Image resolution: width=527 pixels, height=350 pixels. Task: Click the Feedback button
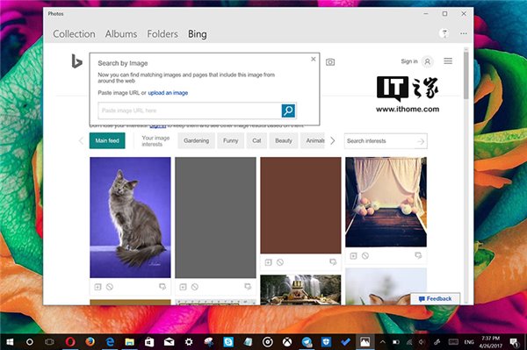click(435, 298)
